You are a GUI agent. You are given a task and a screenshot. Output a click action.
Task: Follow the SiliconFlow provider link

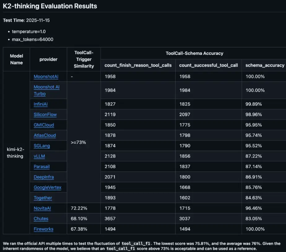[45, 115]
